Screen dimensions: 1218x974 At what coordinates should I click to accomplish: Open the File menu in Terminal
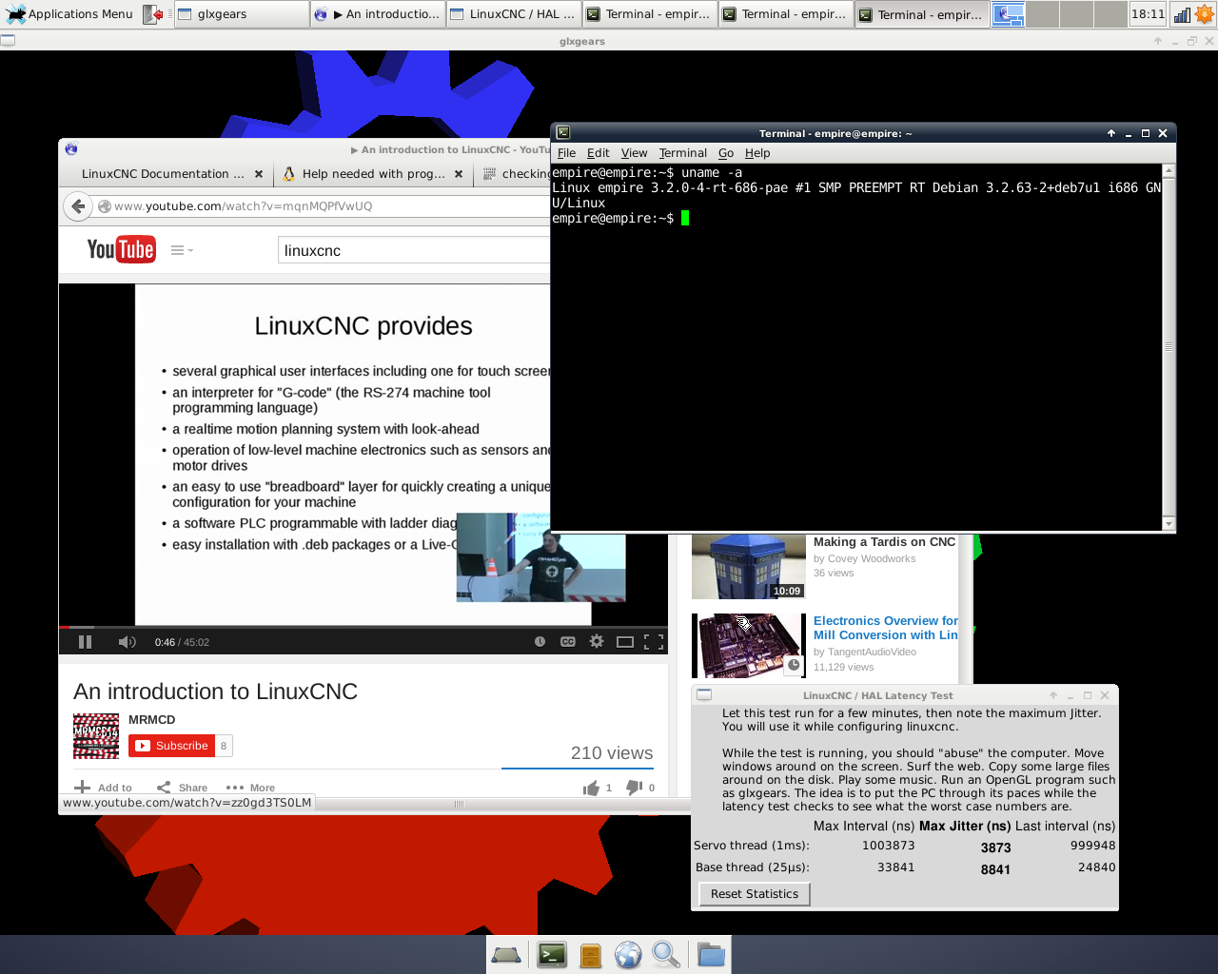566,153
